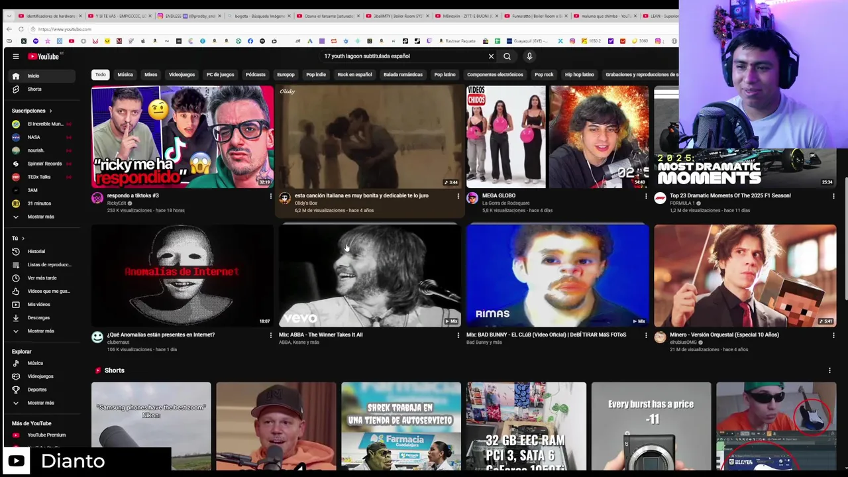Select the Rock en español chip
This screenshot has width=848, height=477.
pos(354,75)
